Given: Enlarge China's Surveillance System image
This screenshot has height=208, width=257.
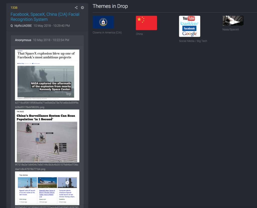Looking at the screenshot, I should pyautogui.click(x=47, y=136).
